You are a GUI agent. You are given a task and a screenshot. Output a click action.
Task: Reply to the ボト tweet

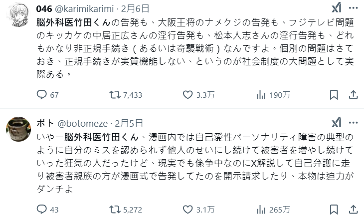click(x=42, y=210)
